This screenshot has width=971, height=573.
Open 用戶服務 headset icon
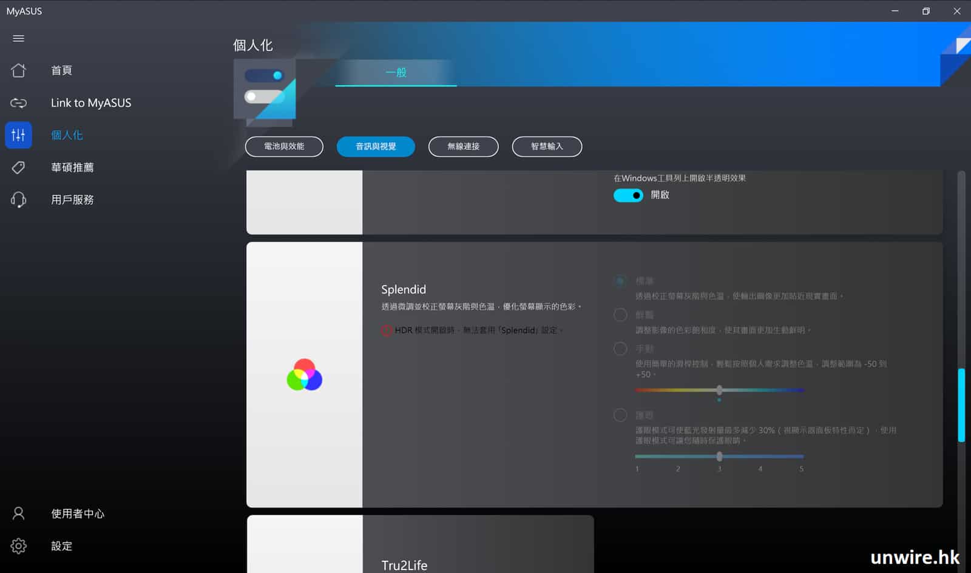click(18, 199)
